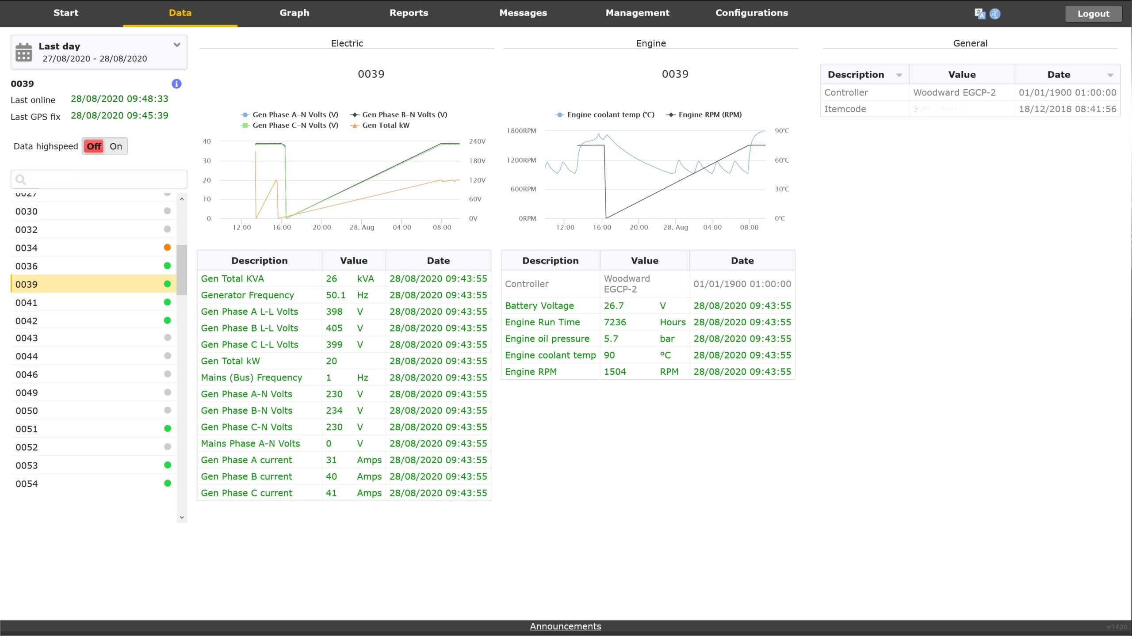Toggle Gen Total kW legend series
The image size is (1132, 636).
pyautogui.click(x=385, y=126)
